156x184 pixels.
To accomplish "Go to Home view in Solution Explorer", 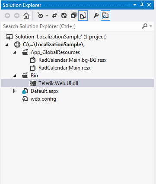I will coord(26,16).
